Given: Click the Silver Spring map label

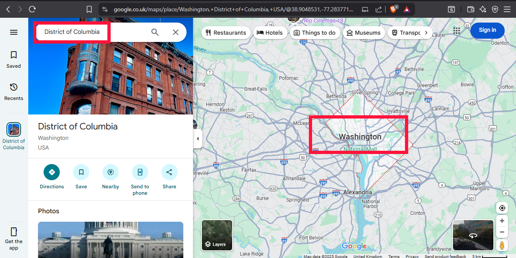Looking at the screenshot, I should pos(365,92).
